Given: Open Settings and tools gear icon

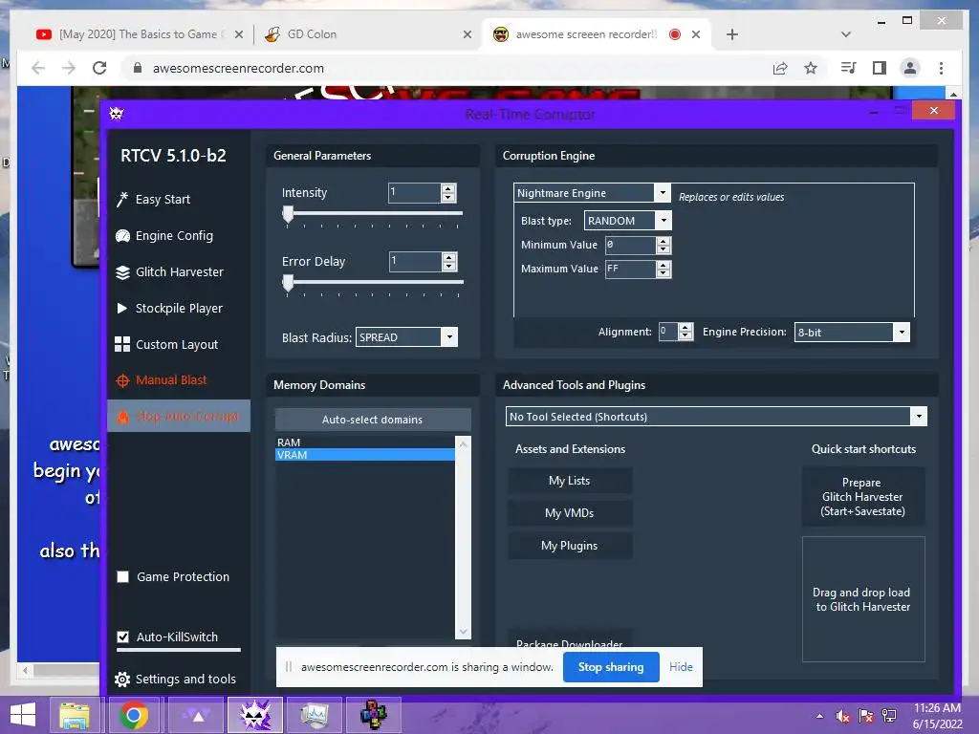Looking at the screenshot, I should pos(122,680).
